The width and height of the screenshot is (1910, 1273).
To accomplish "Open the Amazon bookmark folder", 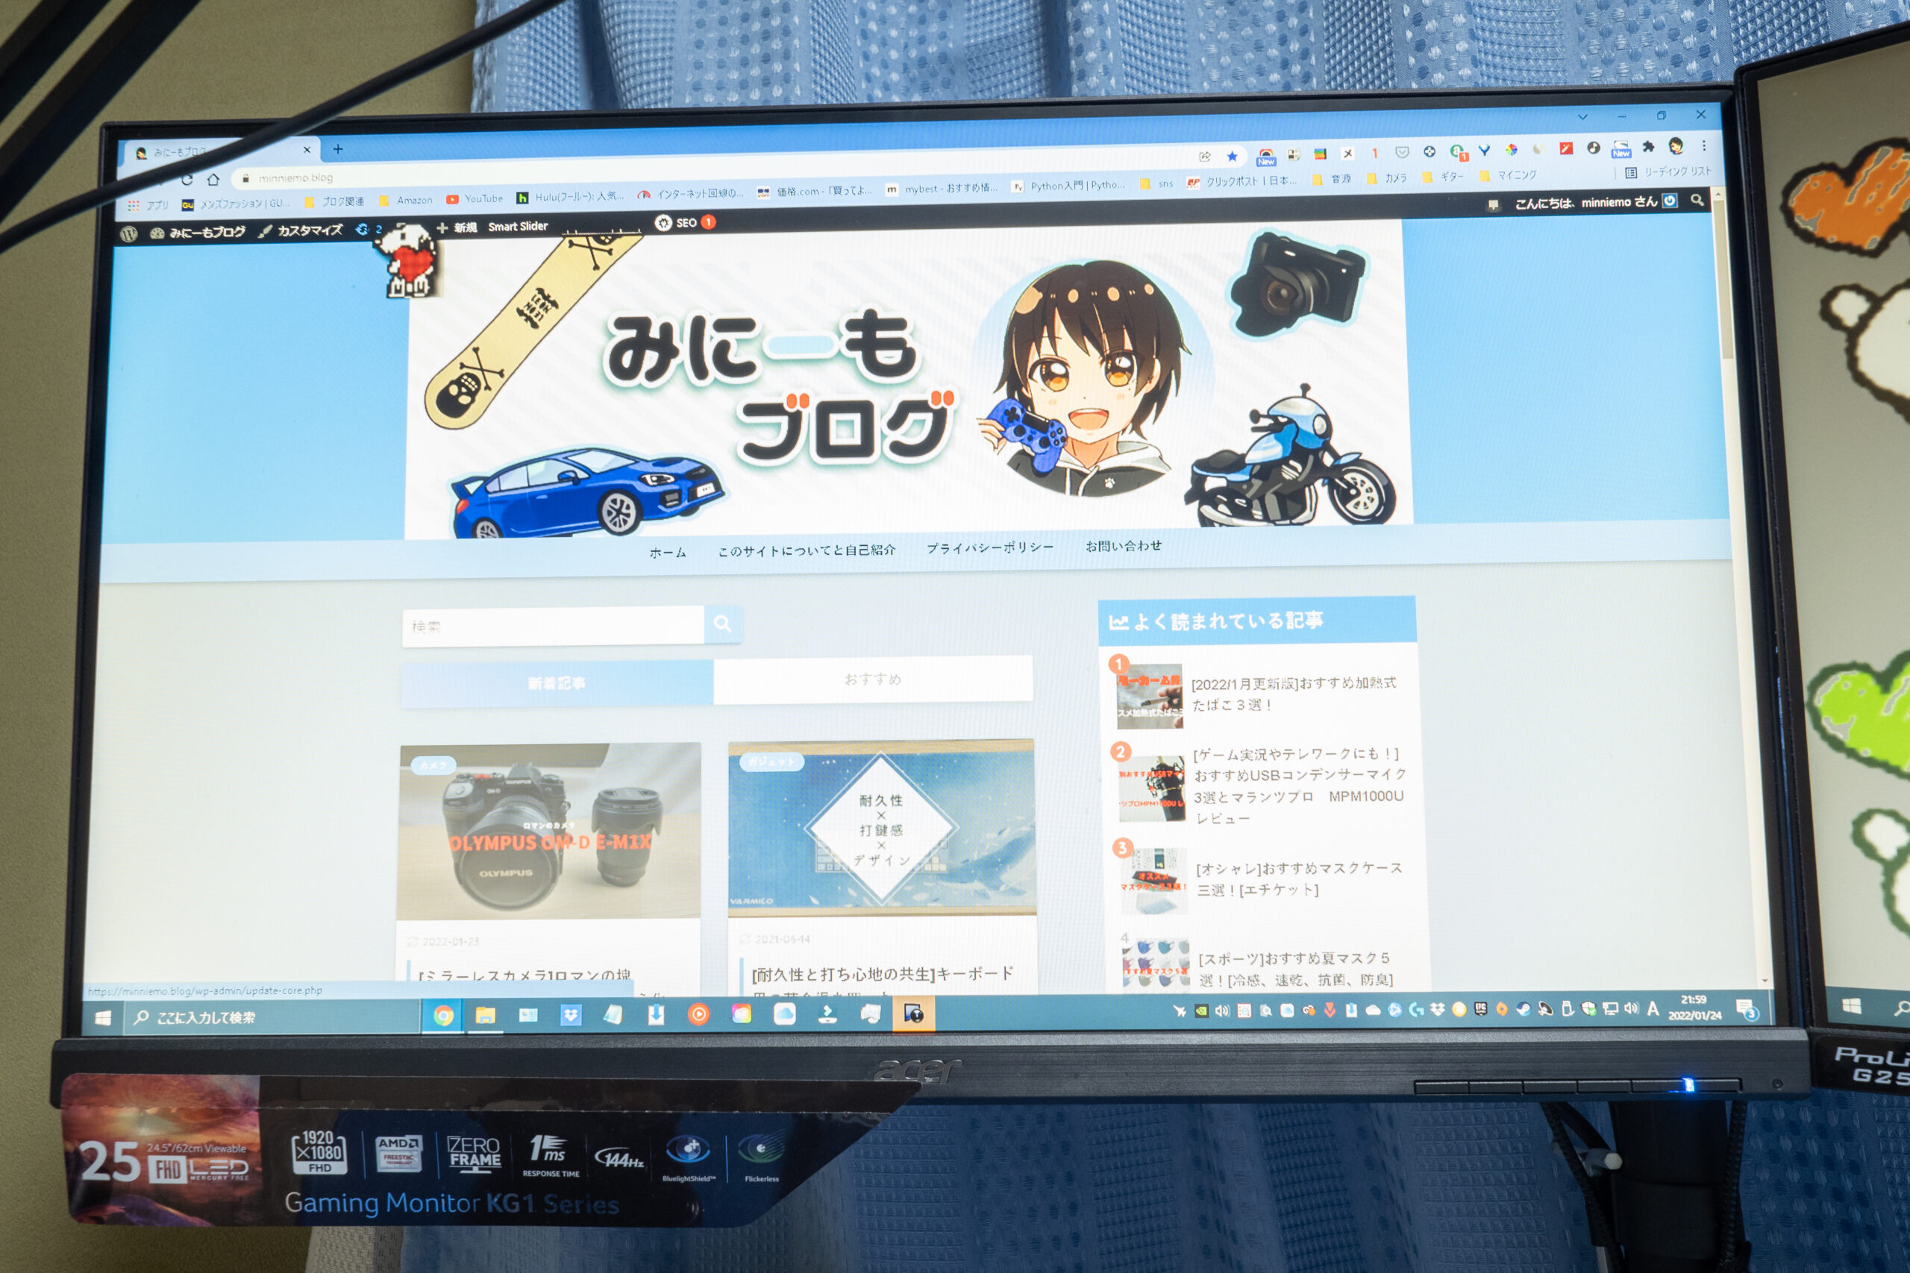I will [x=405, y=201].
